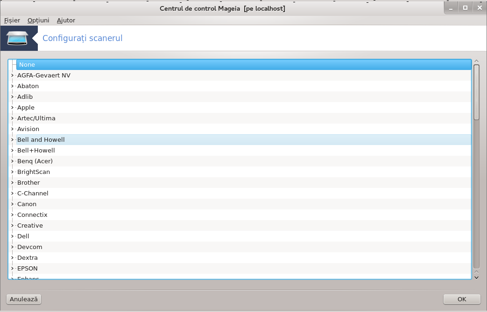Open the Fișier menu
487x312 pixels.
click(x=12, y=21)
